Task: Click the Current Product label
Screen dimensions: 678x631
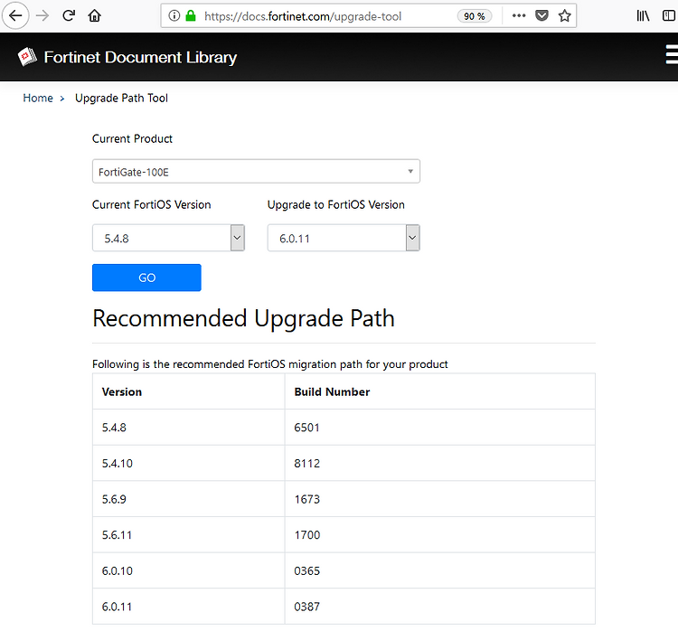Action: pos(132,139)
